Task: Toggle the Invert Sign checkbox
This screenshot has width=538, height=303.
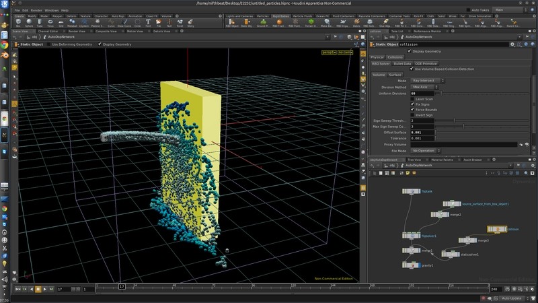Action: [412, 114]
